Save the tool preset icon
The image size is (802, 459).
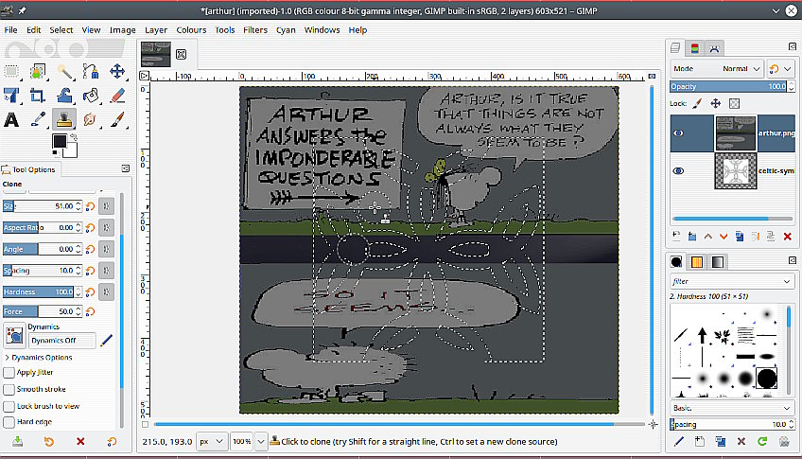(x=17, y=441)
